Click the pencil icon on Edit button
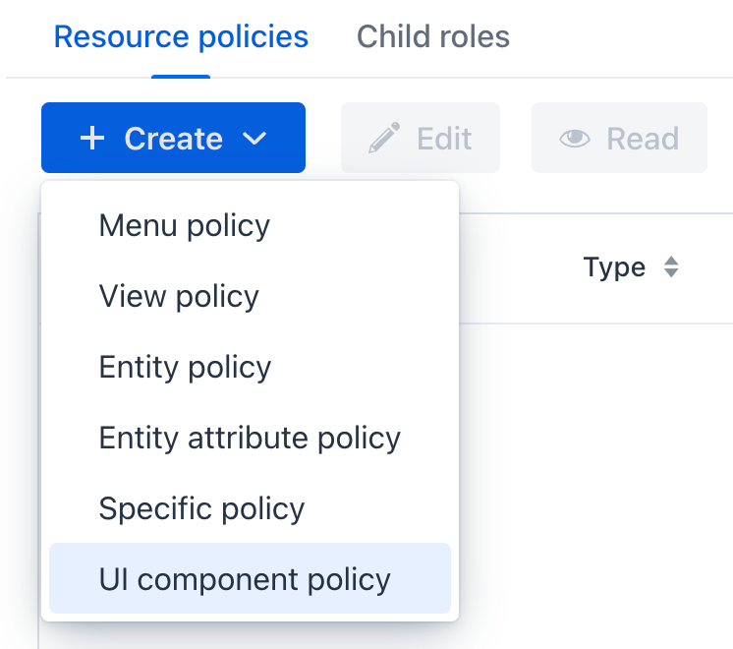 pos(383,139)
